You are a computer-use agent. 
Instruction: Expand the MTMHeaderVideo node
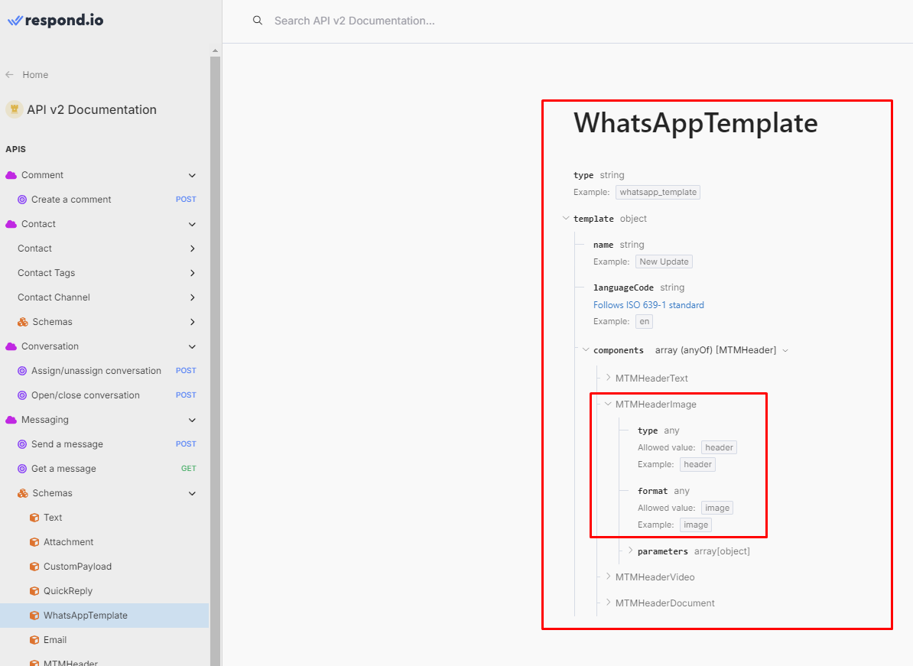(x=608, y=577)
